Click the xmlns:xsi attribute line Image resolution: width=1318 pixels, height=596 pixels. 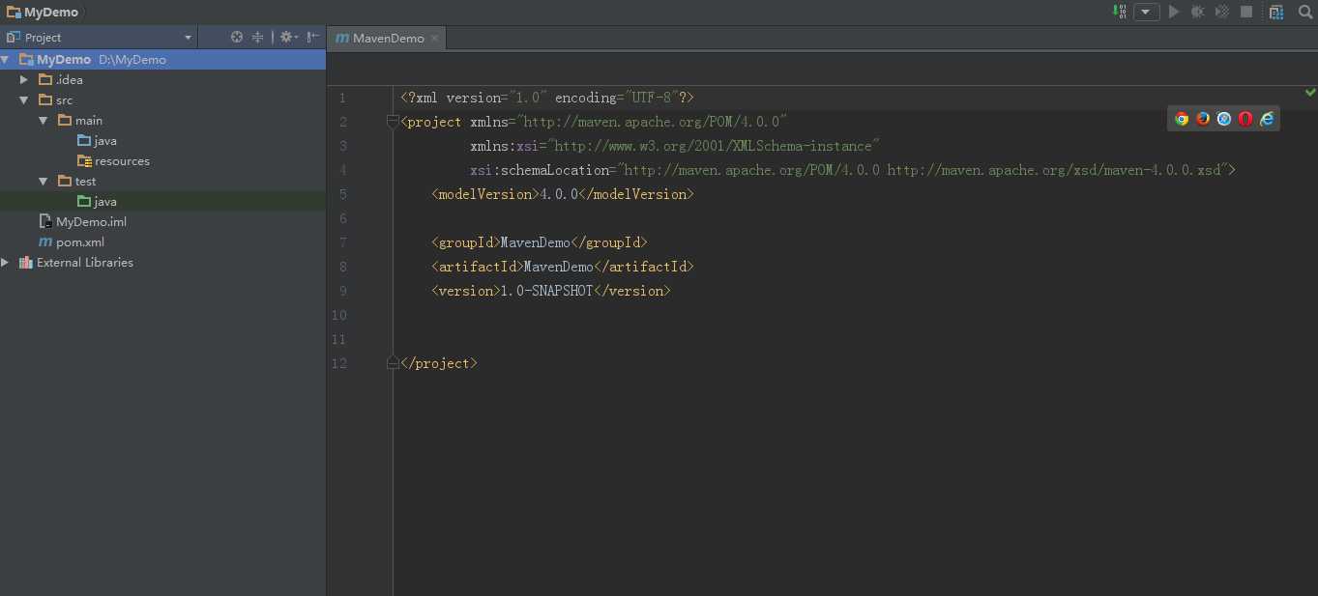[x=675, y=146]
